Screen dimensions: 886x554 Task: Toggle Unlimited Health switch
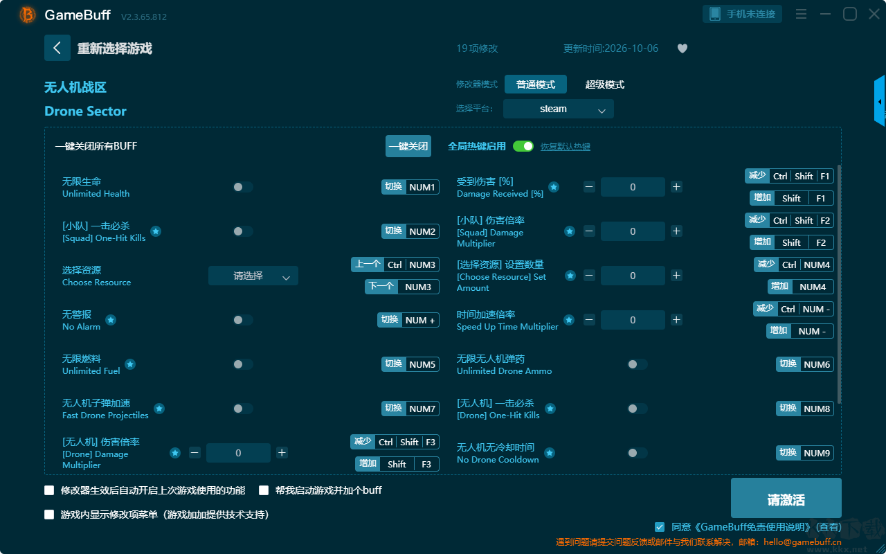(243, 187)
